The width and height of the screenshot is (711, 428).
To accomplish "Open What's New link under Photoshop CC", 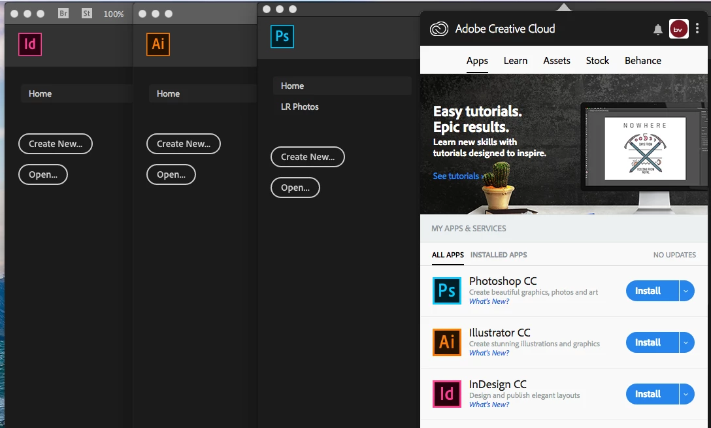I will click(489, 301).
